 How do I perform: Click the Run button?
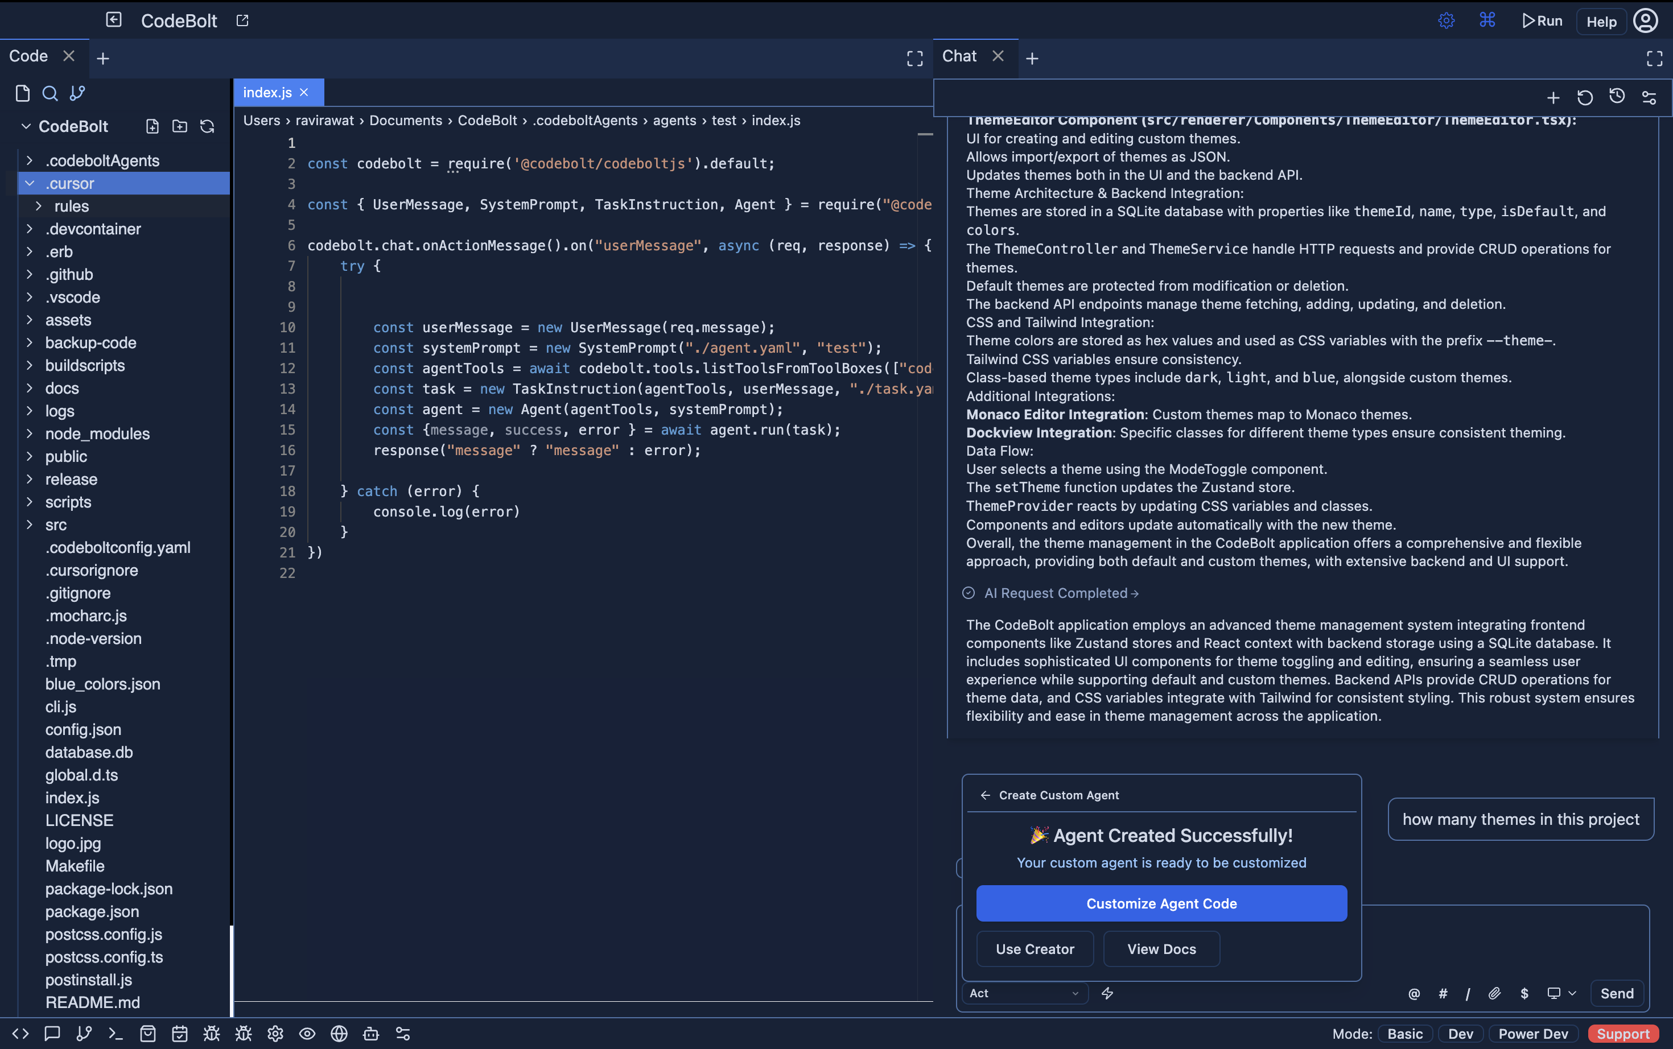[x=1542, y=21]
